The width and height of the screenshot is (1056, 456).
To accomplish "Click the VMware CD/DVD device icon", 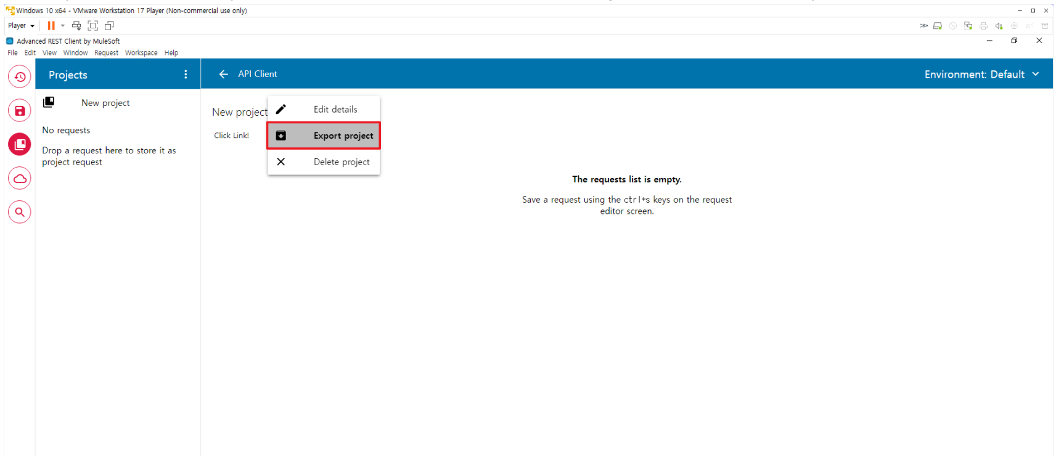I will coord(953,26).
